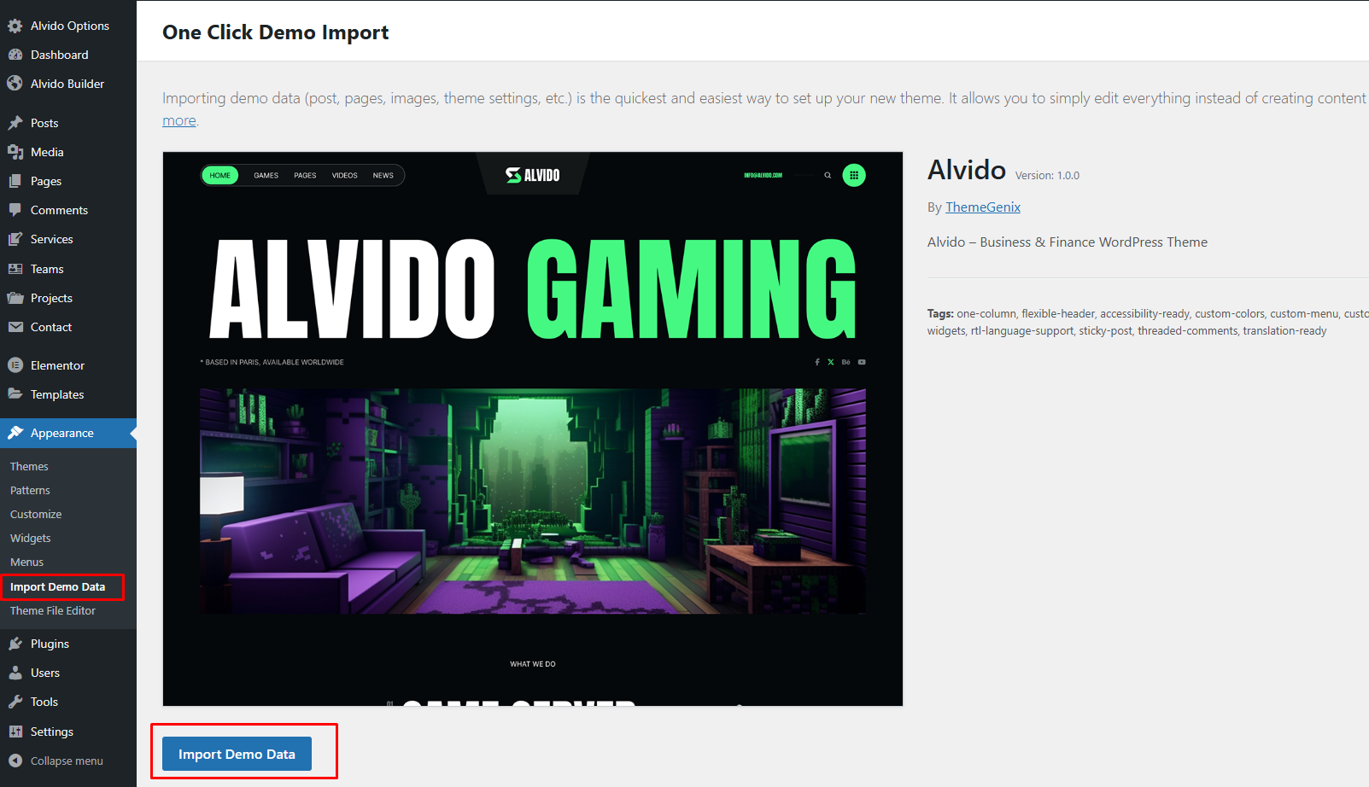The width and height of the screenshot is (1369, 787).
Task: Click the 'Version: 1.0.0' text
Action: tap(1047, 176)
